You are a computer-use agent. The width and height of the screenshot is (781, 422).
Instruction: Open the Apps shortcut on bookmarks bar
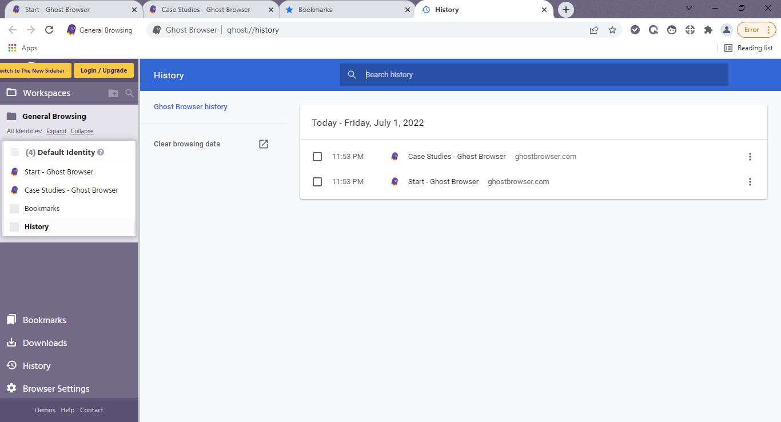pos(23,48)
